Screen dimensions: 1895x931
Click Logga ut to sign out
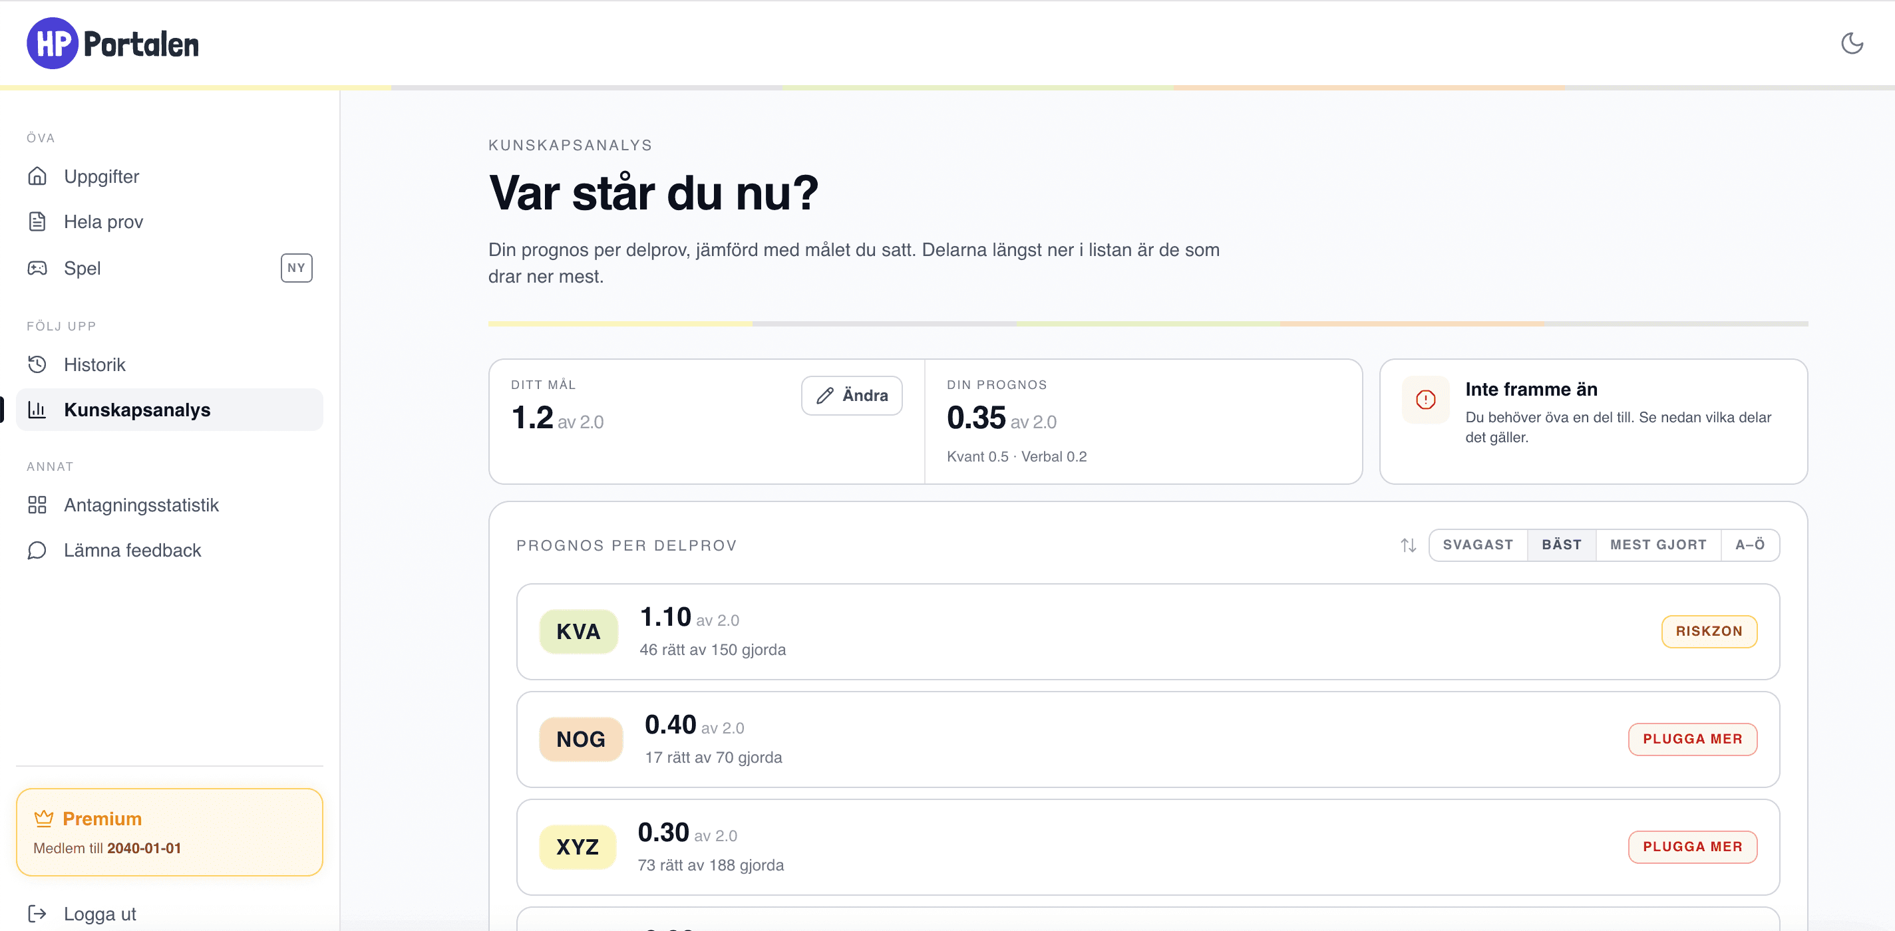point(169,913)
